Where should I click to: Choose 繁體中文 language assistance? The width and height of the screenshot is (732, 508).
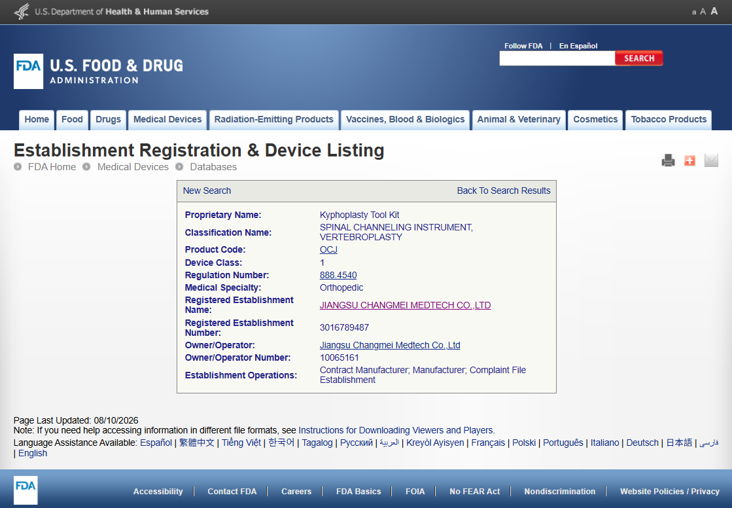click(197, 443)
